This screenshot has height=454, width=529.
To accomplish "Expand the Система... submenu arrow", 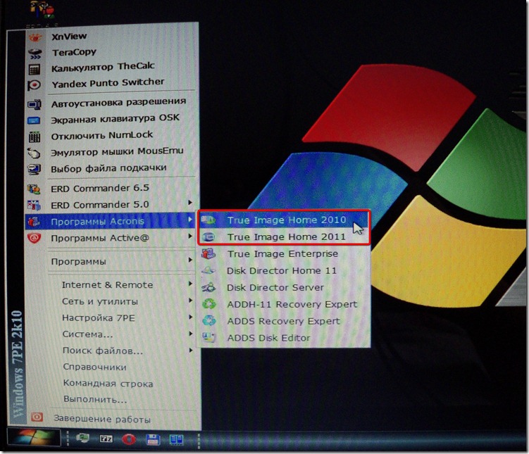I will pyautogui.click(x=191, y=334).
